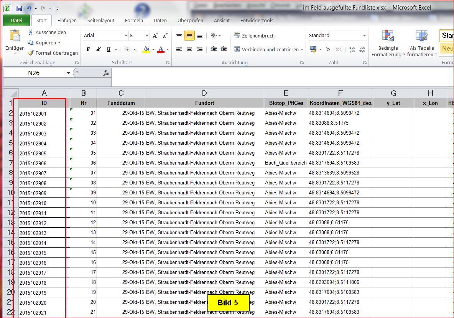Click the Save icon in quick access toolbar

coord(19,8)
